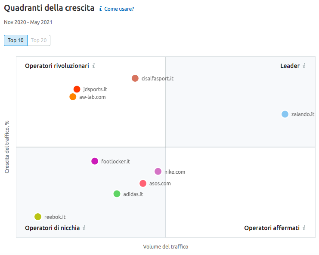
Task: Click info icon next to Operatori affermati
Action: coord(304,228)
